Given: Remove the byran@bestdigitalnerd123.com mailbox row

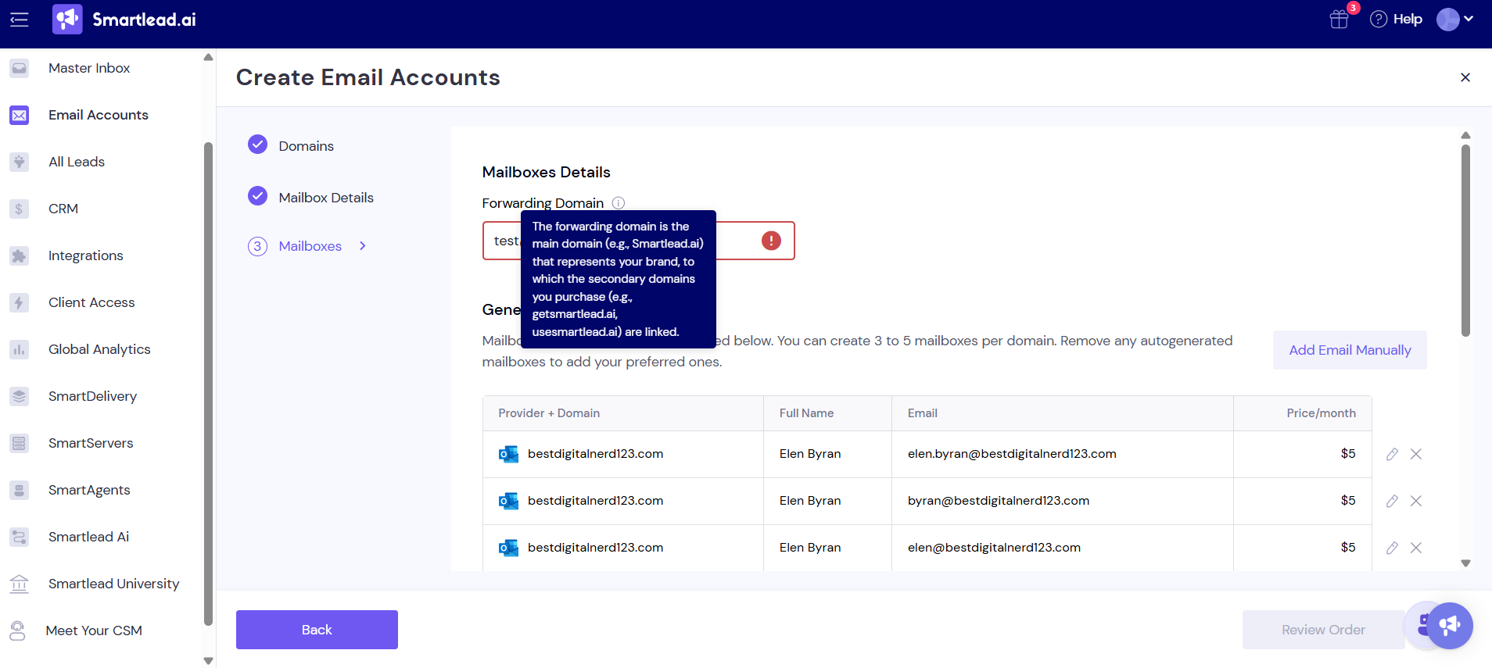Looking at the screenshot, I should (x=1415, y=501).
